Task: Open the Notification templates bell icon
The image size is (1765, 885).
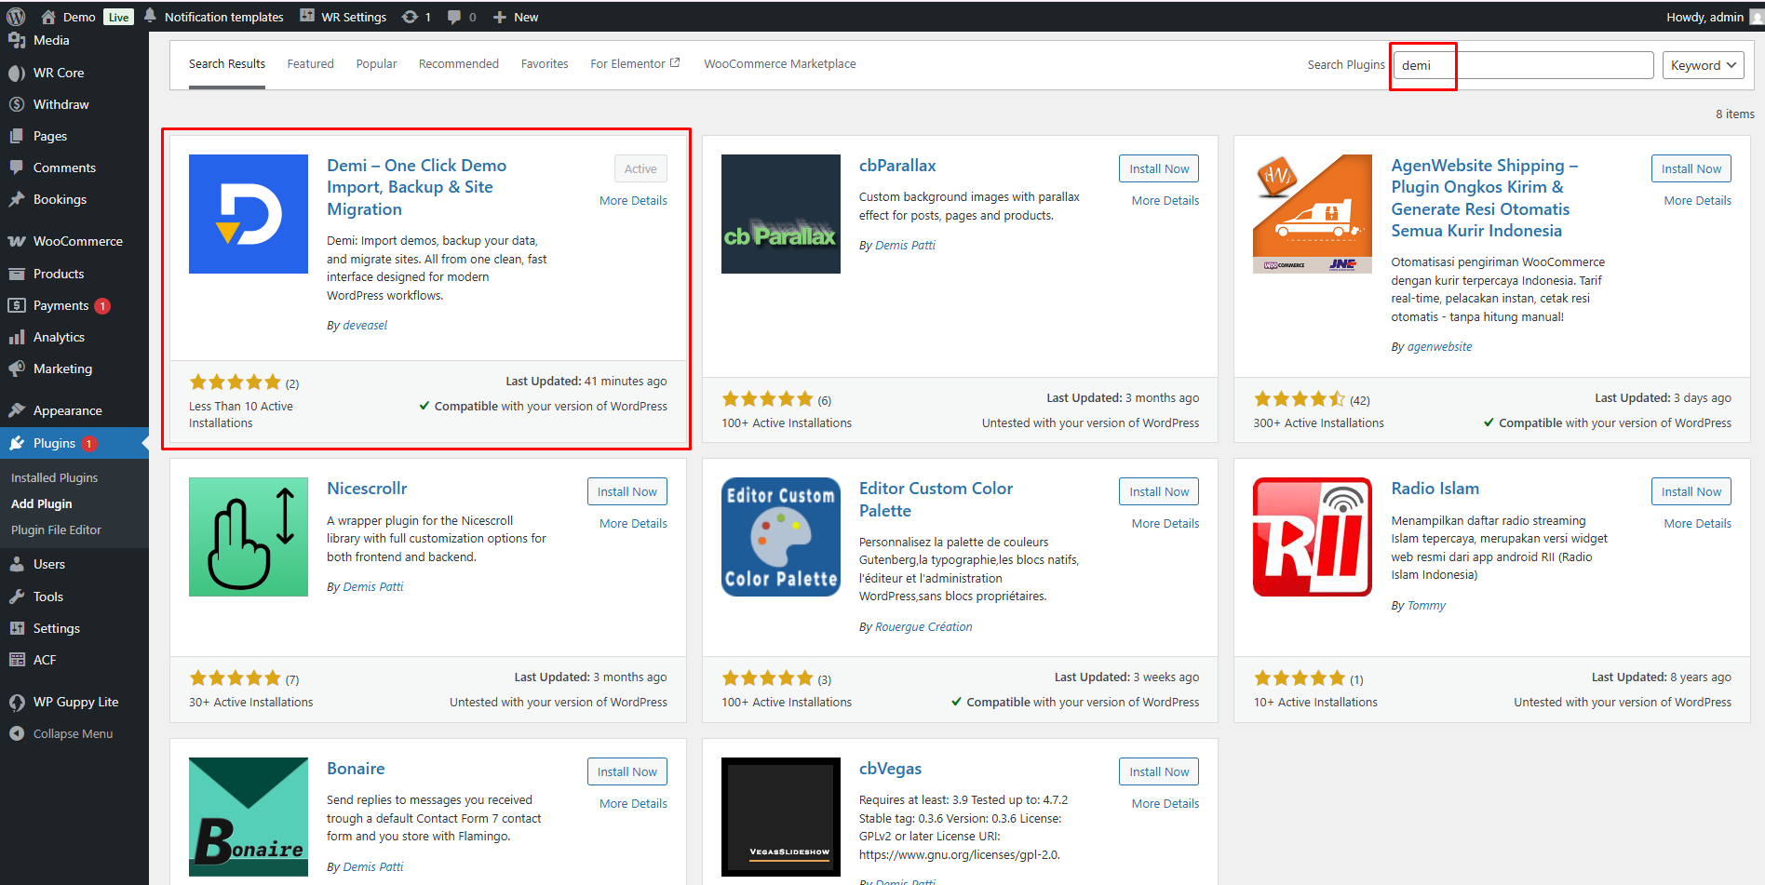Action: tap(151, 16)
